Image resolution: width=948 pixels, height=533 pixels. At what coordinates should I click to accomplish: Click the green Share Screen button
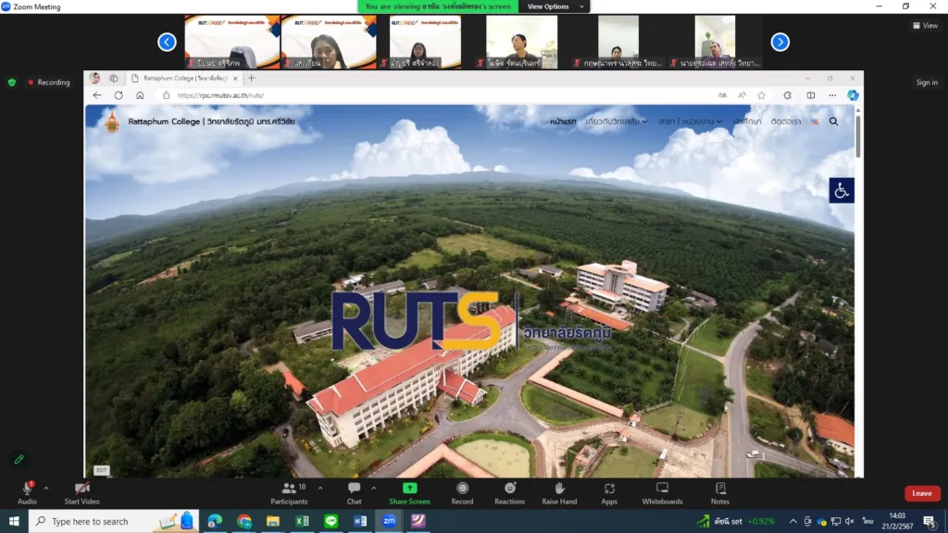coord(409,492)
